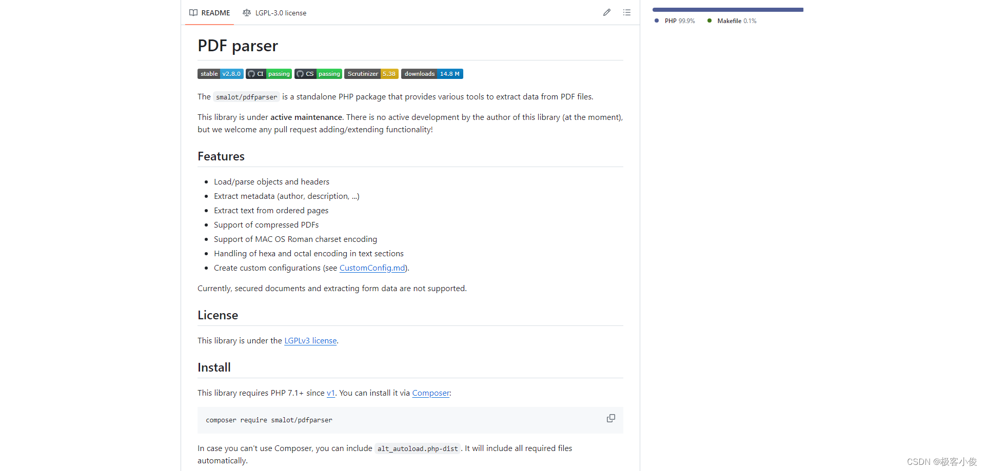Click the stable v2.8.0 badge

221,74
